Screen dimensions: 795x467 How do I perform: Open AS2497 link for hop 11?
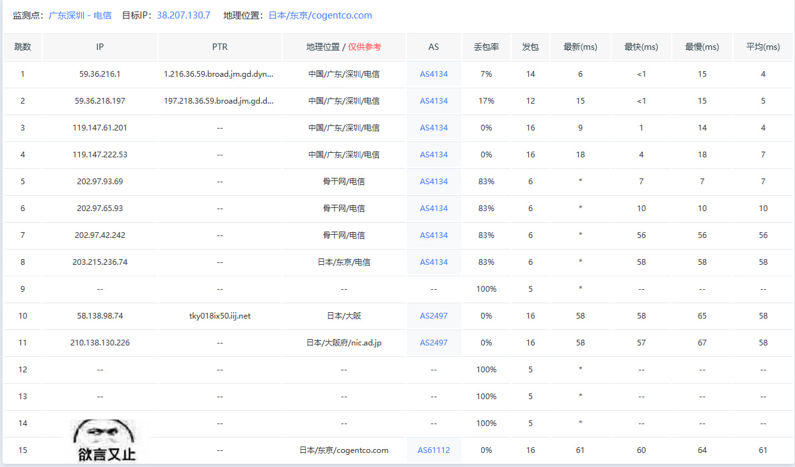(434, 343)
